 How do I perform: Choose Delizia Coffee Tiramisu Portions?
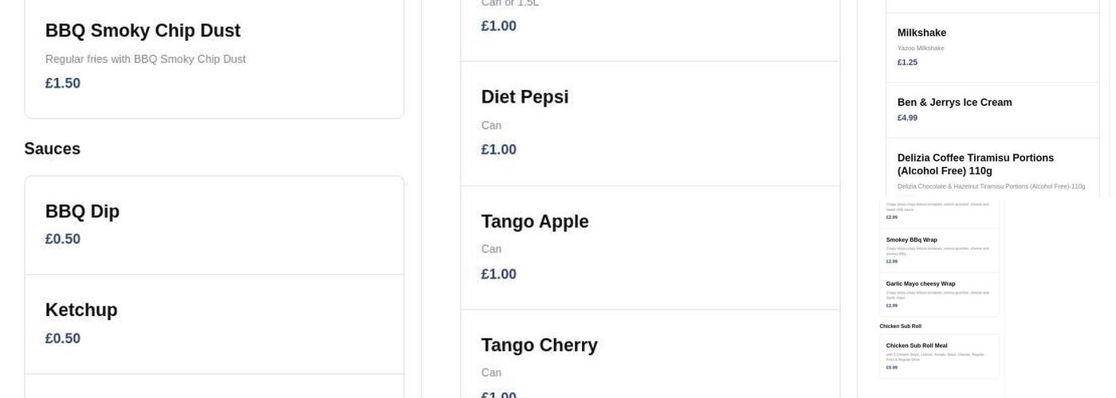pos(975,164)
